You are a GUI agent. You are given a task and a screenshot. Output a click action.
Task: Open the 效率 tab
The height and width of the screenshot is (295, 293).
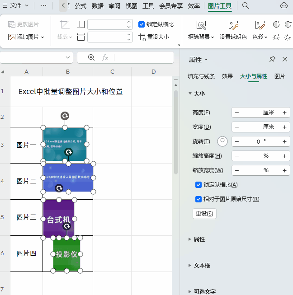(194, 6)
